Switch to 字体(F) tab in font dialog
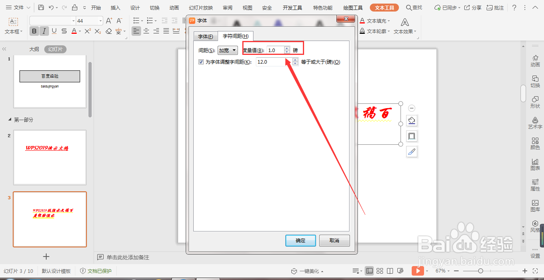 206,37
